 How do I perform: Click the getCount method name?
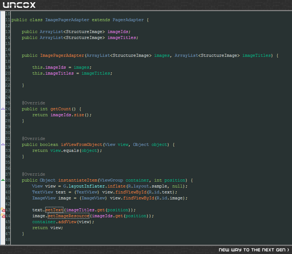[61, 109]
